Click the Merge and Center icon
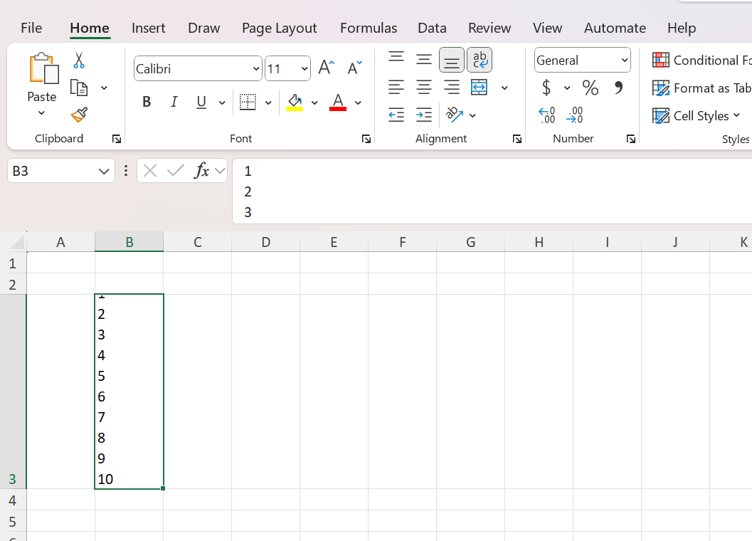This screenshot has width=752, height=541. pyautogui.click(x=480, y=87)
